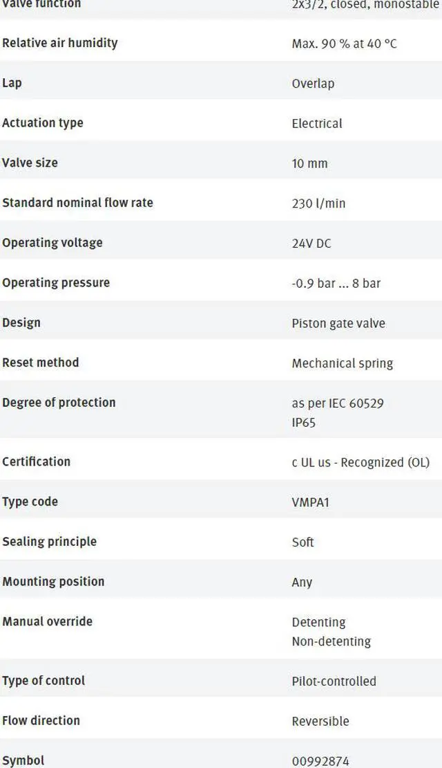Screen dimensions: 442x768
Task: Click the '-0.9 bar ... 8 bar' pressure value
Action: 336,283
